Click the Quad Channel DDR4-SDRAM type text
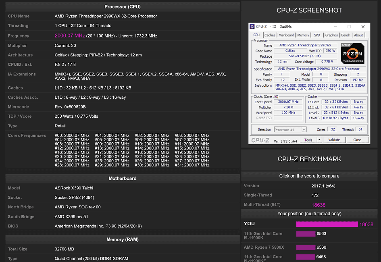The image size is (381, 262). (x=92, y=259)
